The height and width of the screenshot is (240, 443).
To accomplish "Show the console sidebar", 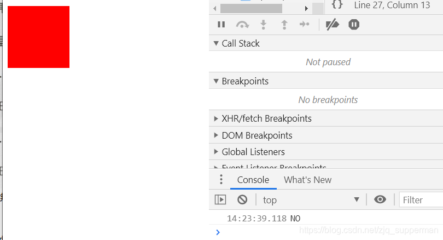I will 220,200.
